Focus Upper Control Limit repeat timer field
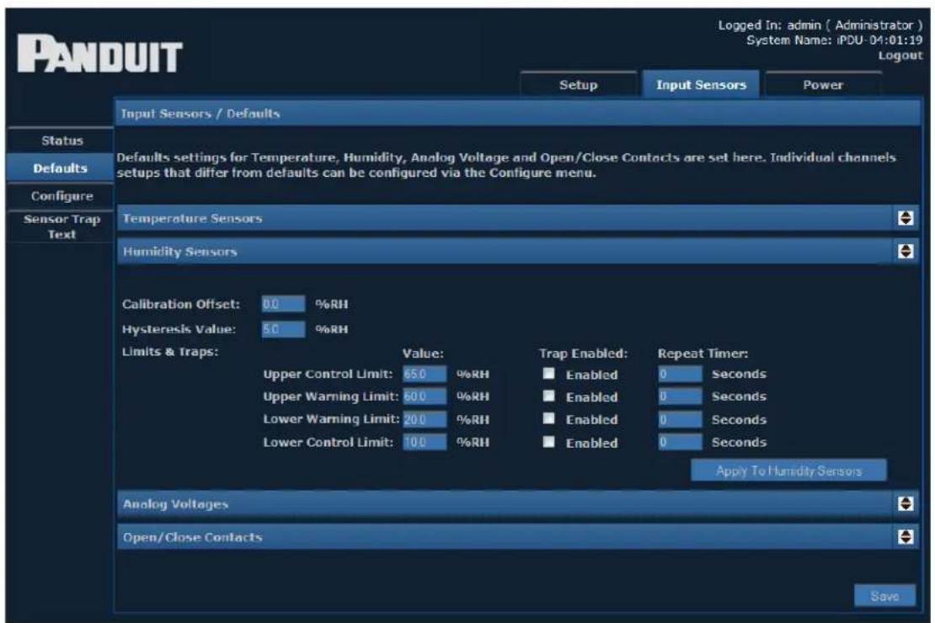Viewport: 935px width, 623px height. [x=681, y=374]
